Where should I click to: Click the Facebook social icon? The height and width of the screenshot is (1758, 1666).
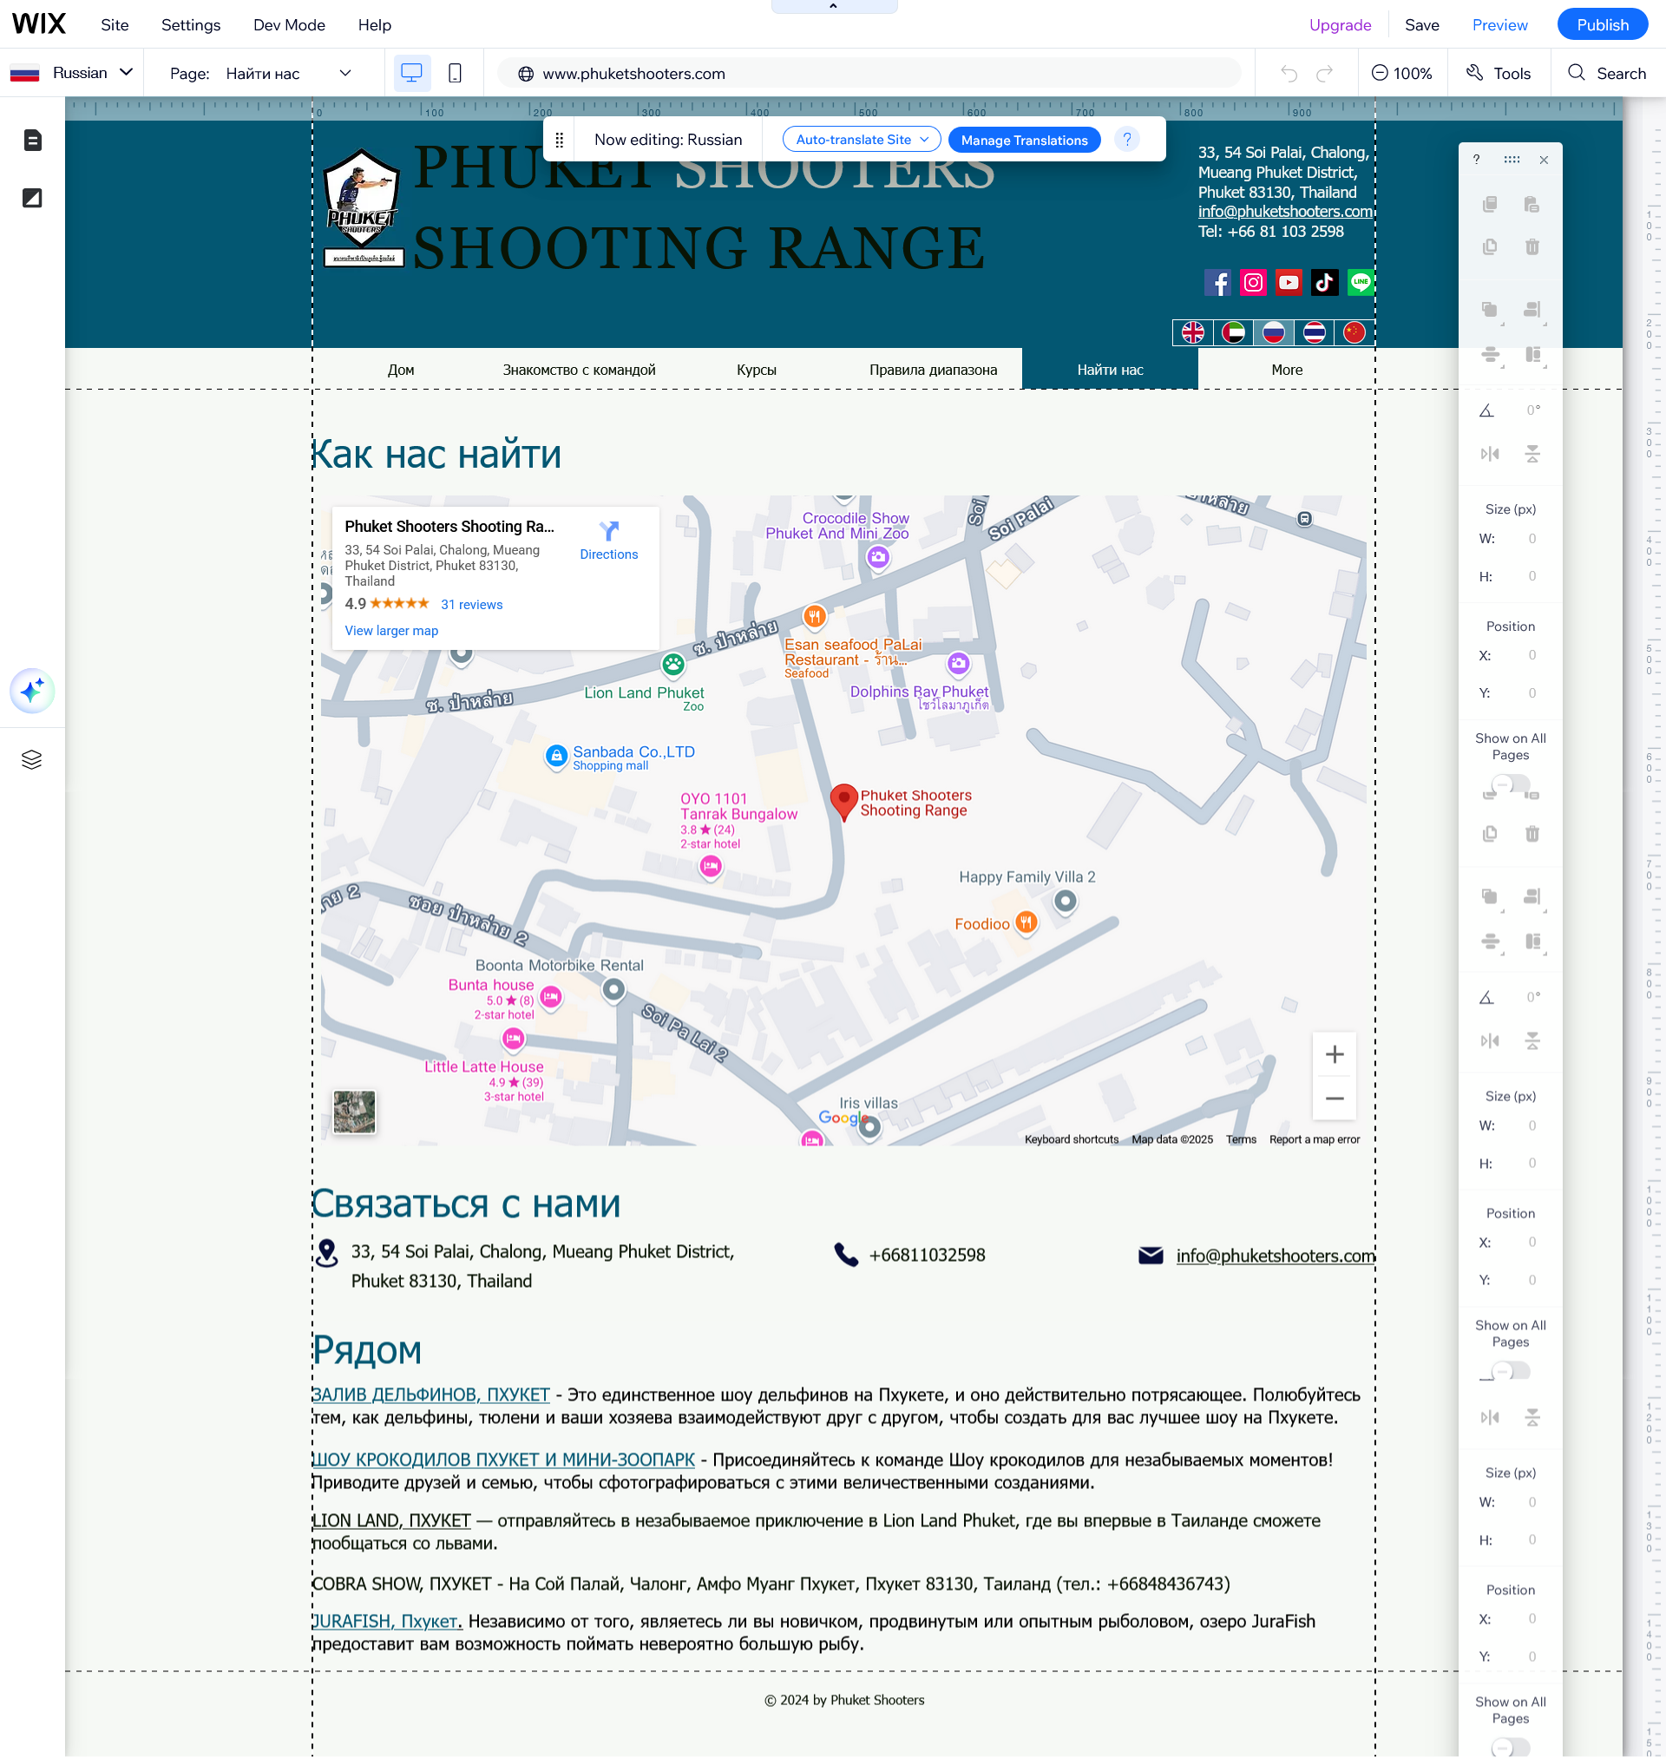(1217, 282)
